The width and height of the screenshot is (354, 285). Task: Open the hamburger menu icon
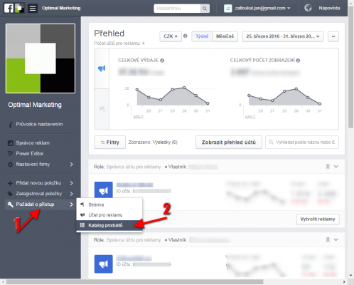tap(33, 9)
